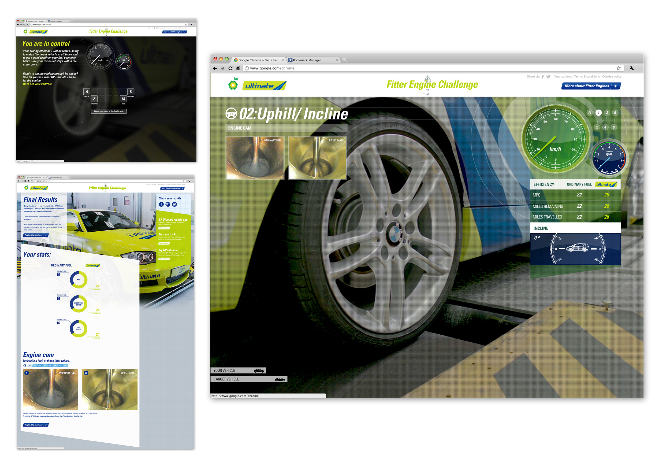This screenshot has width=670, height=474.
Task: Click the K accelerate key in control window
Action: tap(131, 92)
